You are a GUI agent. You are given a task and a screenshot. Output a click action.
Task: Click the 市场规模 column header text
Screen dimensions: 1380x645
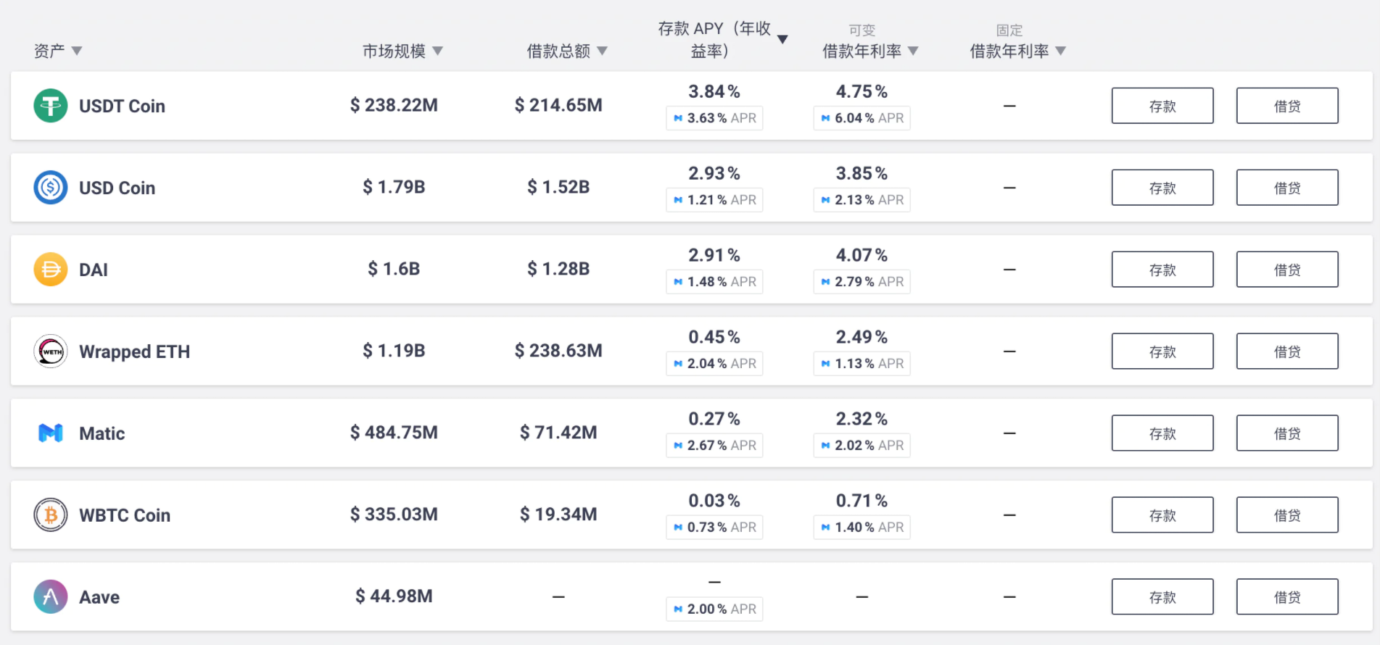(x=394, y=51)
